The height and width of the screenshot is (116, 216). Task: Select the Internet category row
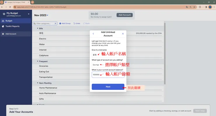tap(98, 50)
